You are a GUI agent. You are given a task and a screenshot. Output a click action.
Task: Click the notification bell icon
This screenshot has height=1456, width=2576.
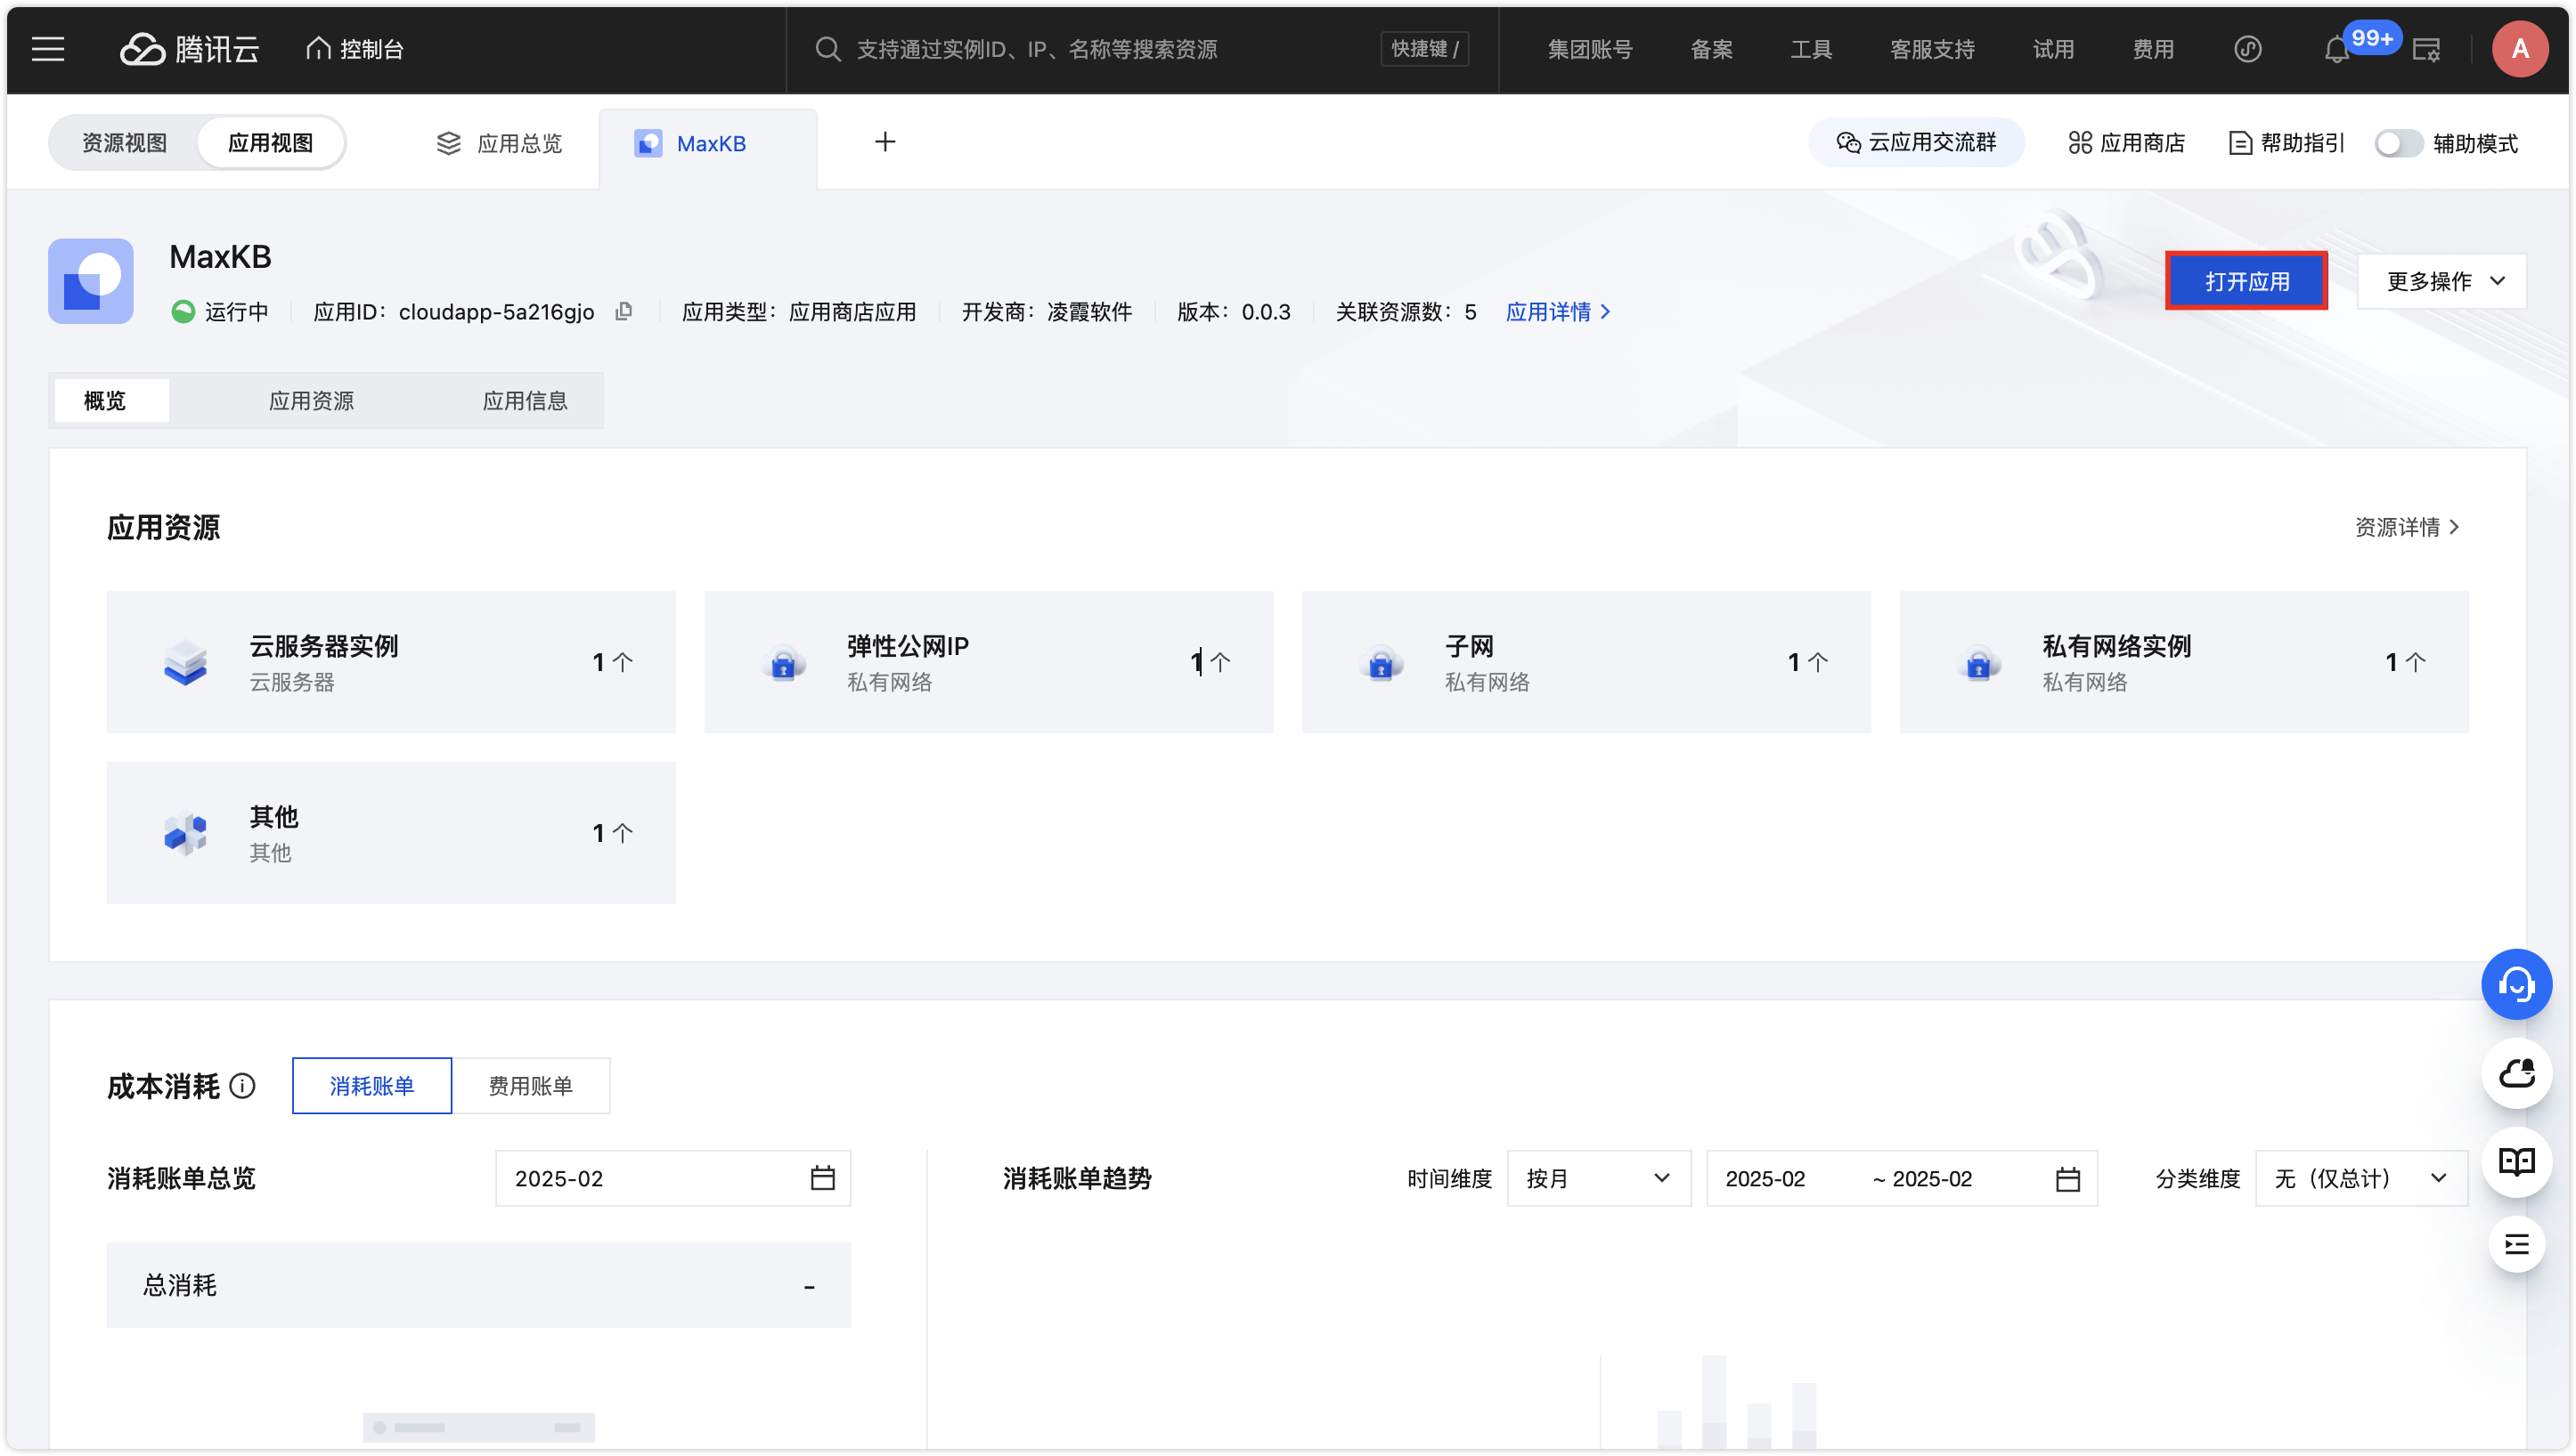point(2336,50)
